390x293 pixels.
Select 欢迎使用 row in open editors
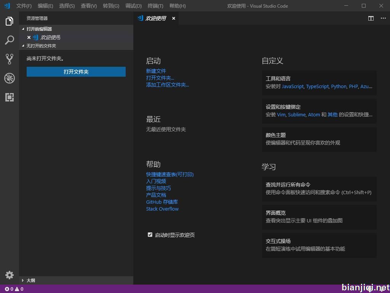pos(76,37)
